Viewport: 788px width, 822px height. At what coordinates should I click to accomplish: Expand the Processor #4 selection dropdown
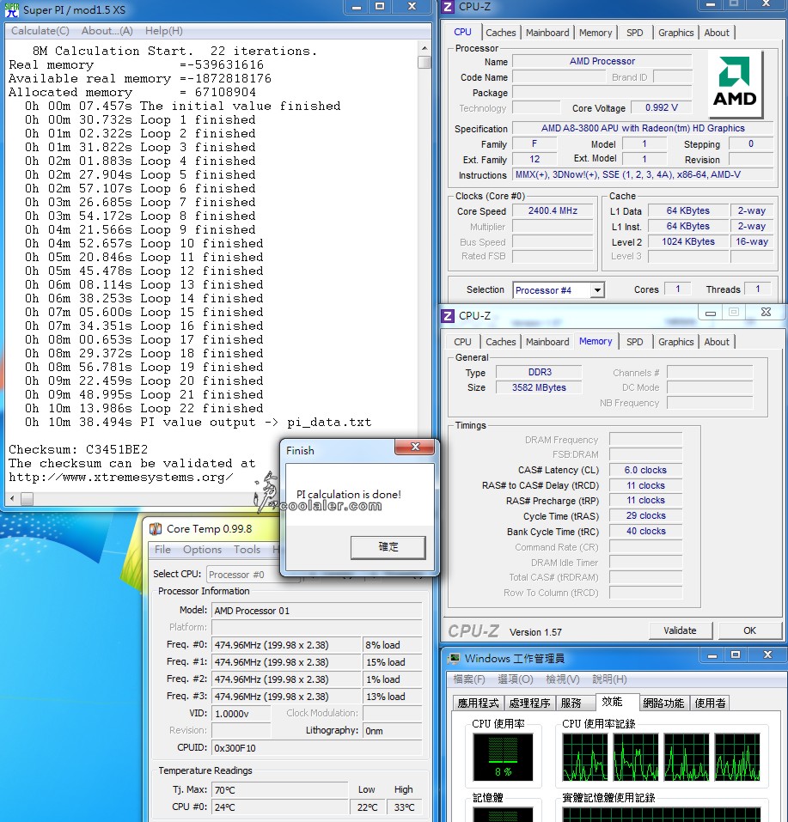point(597,290)
